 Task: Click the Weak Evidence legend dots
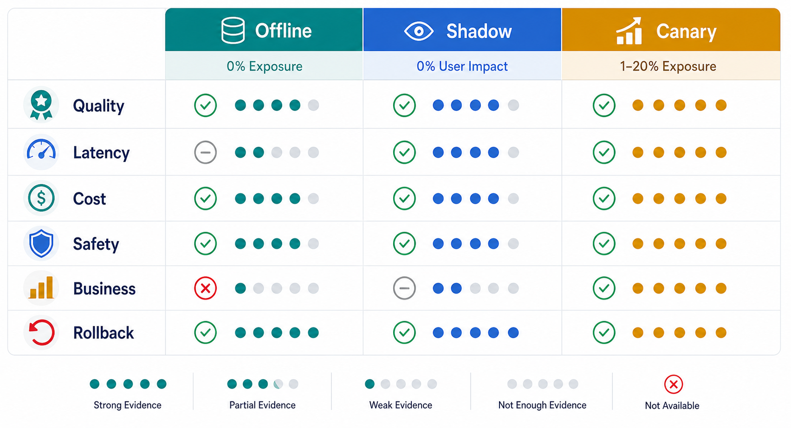pos(401,384)
